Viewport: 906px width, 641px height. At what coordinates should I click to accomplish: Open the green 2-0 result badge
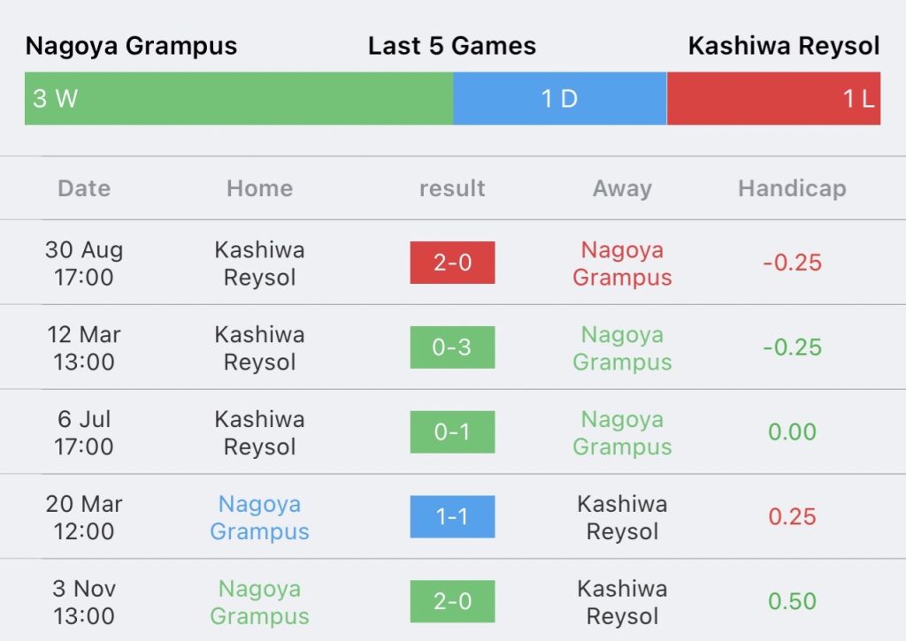tap(452, 601)
